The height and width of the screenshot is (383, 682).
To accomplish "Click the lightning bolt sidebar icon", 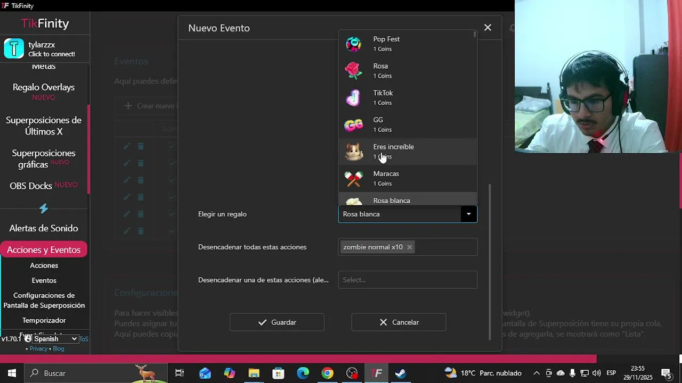I will click(44, 209).
